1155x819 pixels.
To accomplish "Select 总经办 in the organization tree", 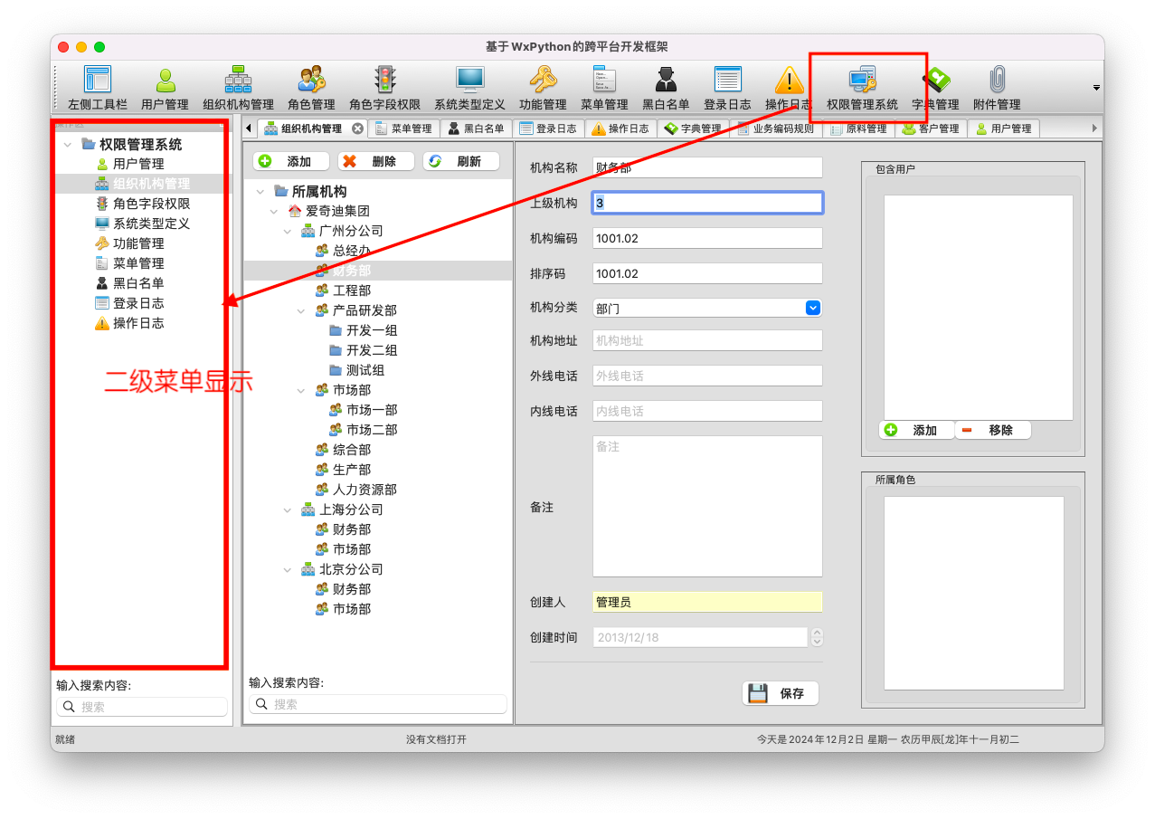I will tap(343, 251).
